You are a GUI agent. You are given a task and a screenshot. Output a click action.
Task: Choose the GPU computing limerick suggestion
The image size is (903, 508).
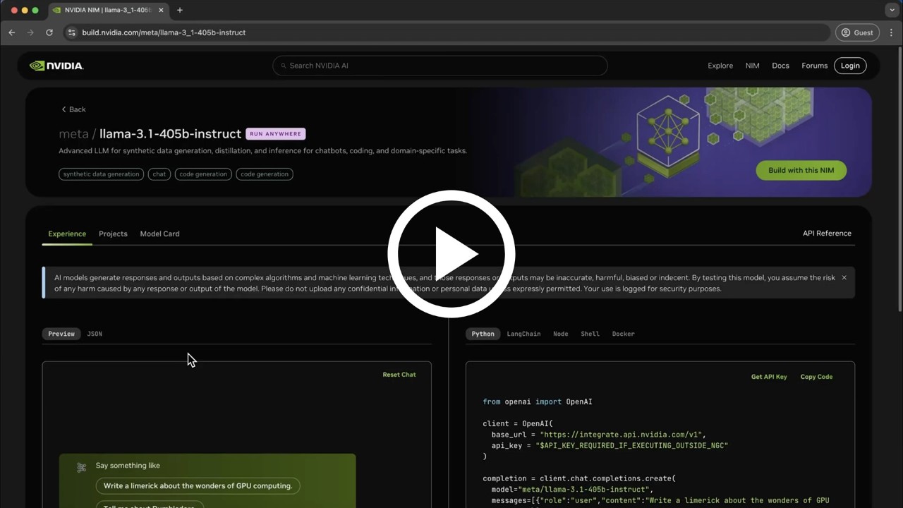(198, 485)
